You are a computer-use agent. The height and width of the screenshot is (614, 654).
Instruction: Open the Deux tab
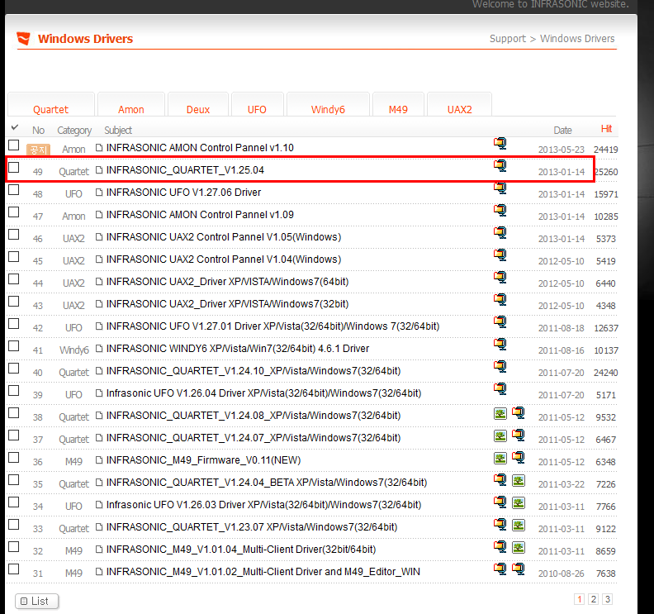tap(198, 104)
